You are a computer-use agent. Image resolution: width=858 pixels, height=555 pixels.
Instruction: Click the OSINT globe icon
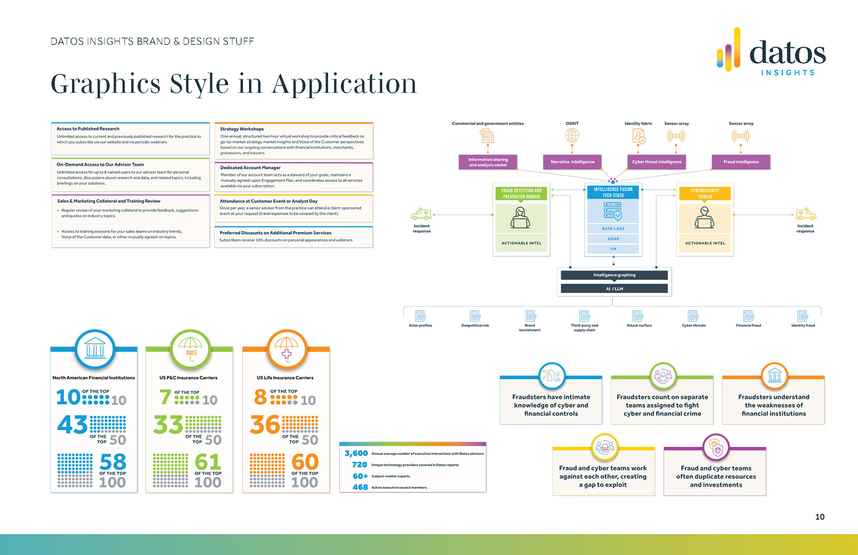(572, 135)
